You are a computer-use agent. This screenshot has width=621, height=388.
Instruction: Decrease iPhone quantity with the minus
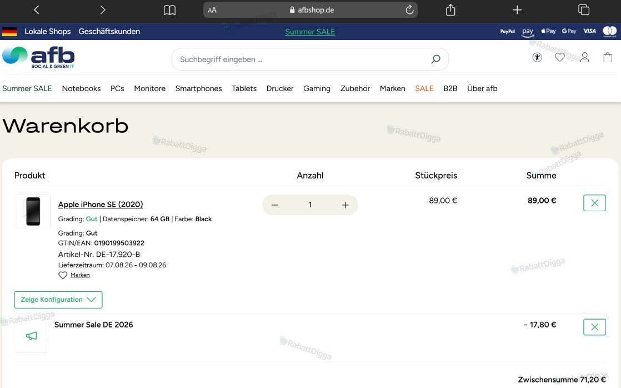coord(275,205)
